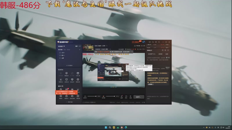Viewport: 232px width, 130px height.
Task: Close the dark tooltip banner above preview
Action: click(132, 52)
